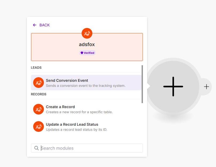This screenshot has height=167, width=216.
Task: Click the Update a Record Lead Status icon
Action: coord(39,127)
